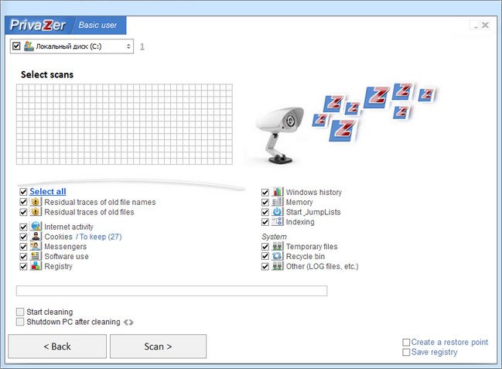Disable the Messengers scan checkbox
Image resolution: width=502 pixels, height=369 pixels.
[23, 247]
